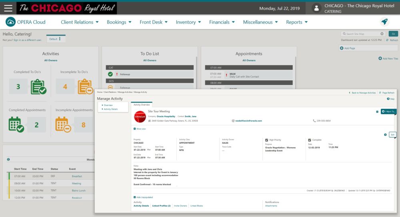The width and height of the screenshot is (400, 217).
Task: Click the Incomplete To Do's clipboard icon
Action: tap(85, 87)
